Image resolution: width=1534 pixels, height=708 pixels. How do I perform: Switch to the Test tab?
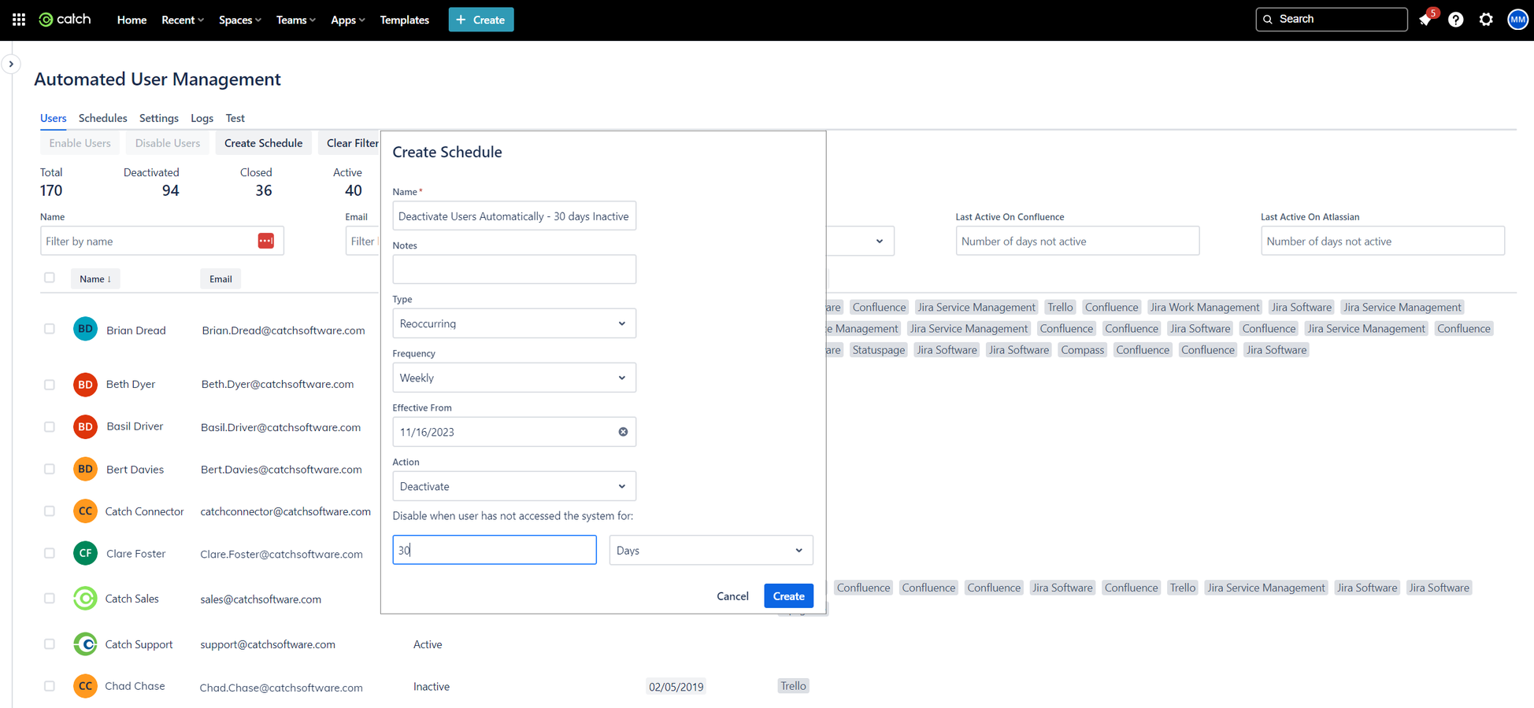click(x=235, y=118)
